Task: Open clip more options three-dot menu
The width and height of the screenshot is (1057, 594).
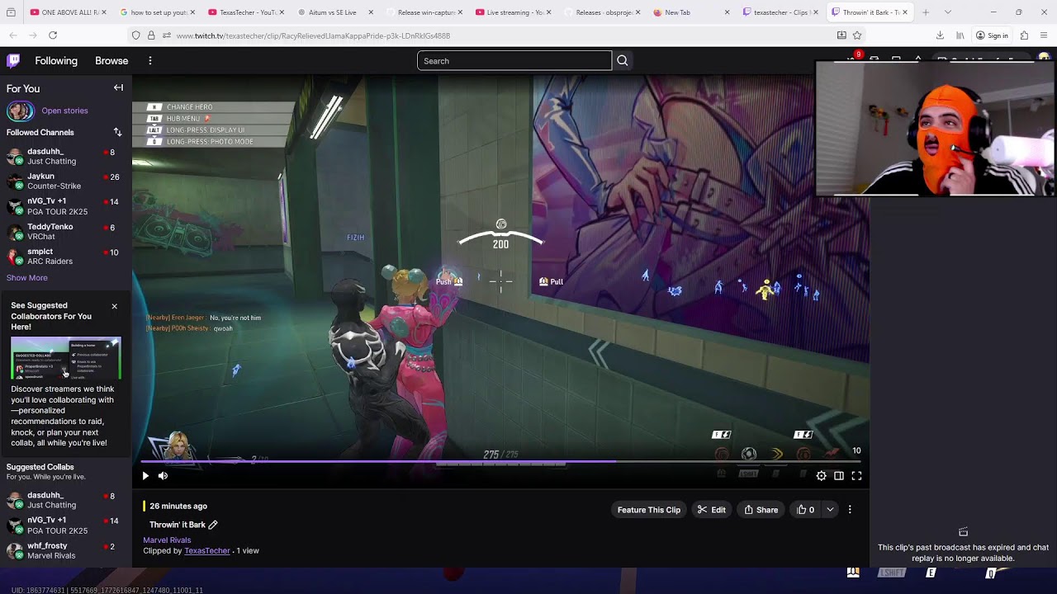Action: pyautogui.click(x=850, y=510)
